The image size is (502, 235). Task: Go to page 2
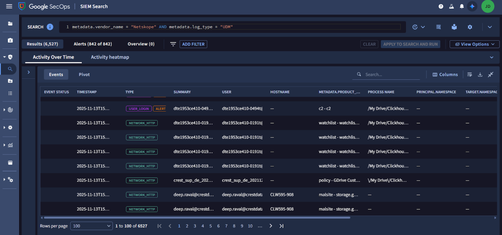tap(187, 226)
